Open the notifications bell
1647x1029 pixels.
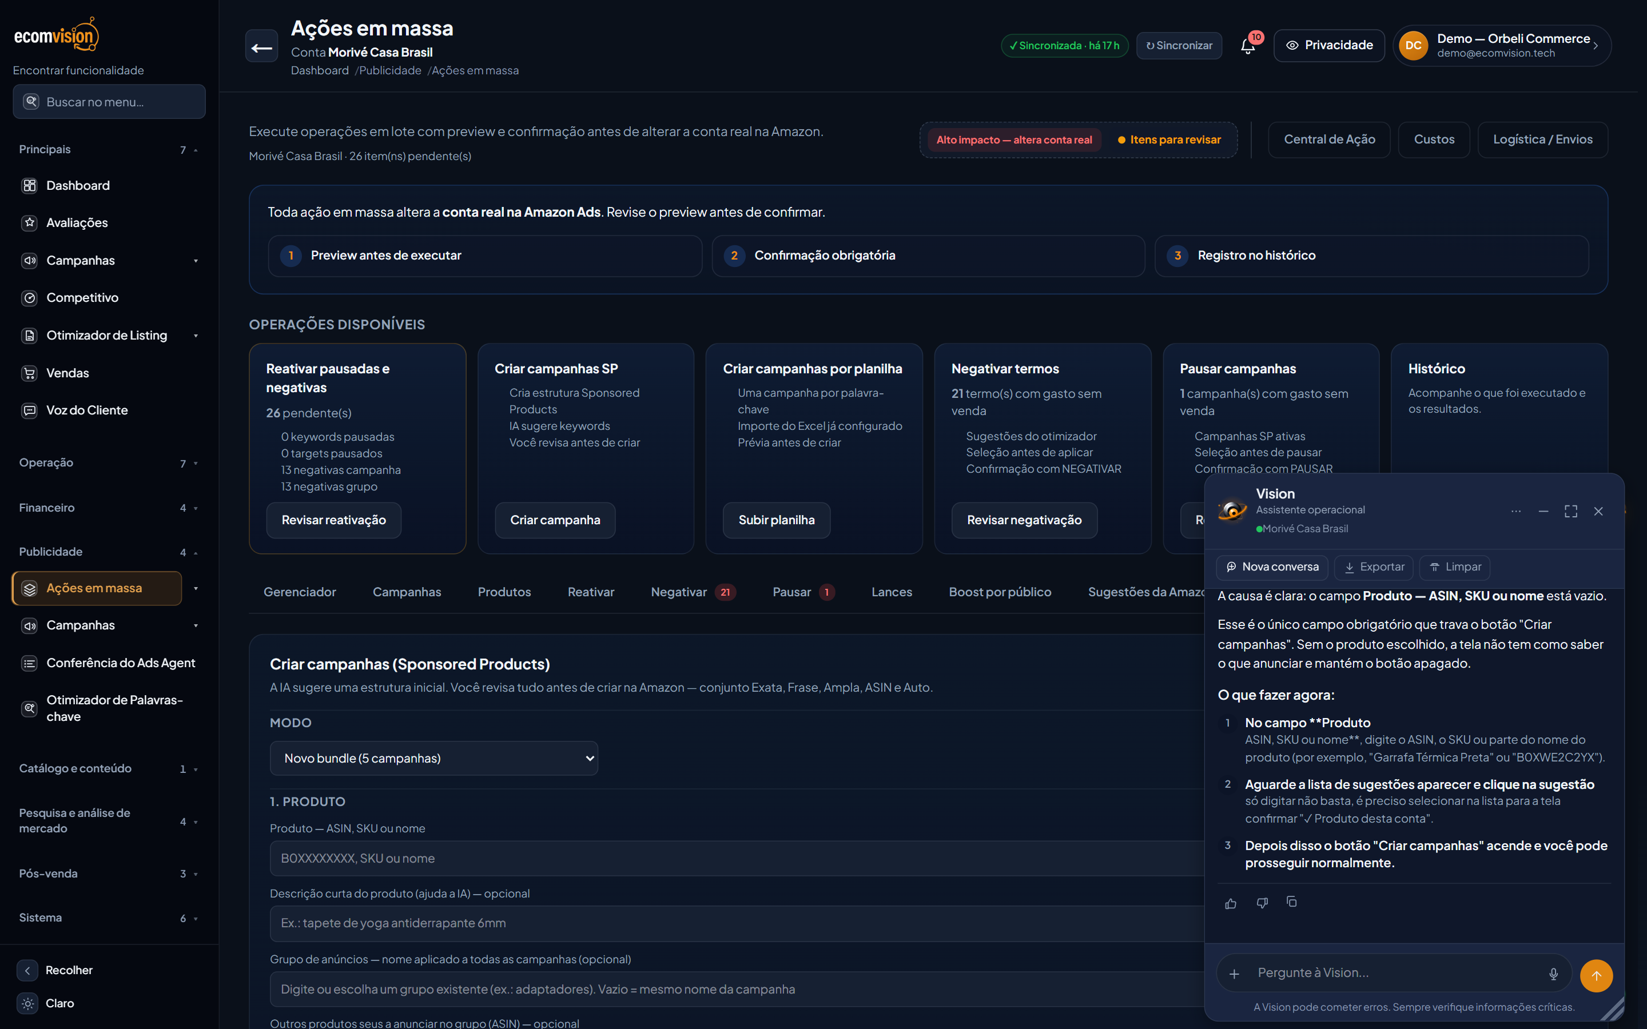pos(1247,46)
